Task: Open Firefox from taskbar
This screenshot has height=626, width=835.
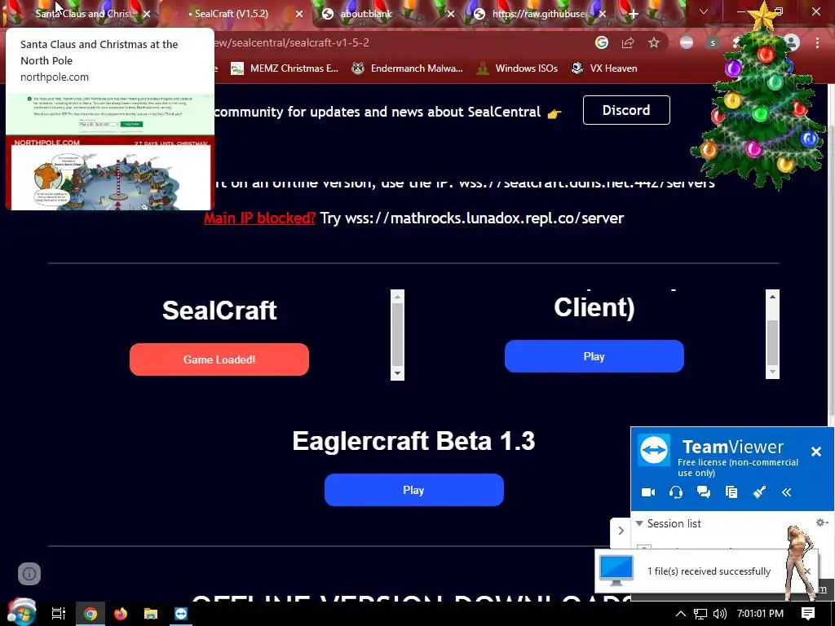Action: (x=121, y=614)
